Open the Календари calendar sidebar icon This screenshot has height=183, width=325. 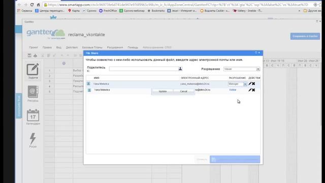(x=32, y=117)
